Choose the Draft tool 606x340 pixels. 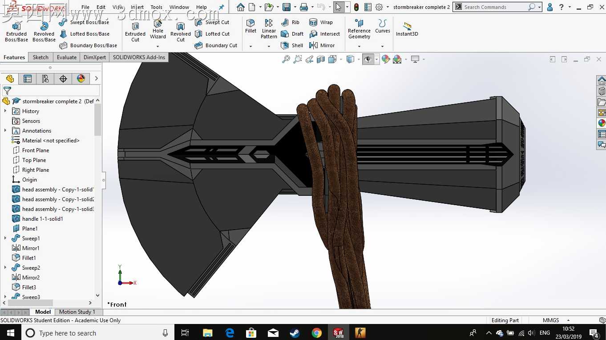tap(292, 34)
